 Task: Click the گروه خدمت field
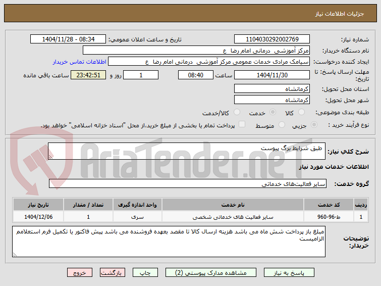[188, 184]
